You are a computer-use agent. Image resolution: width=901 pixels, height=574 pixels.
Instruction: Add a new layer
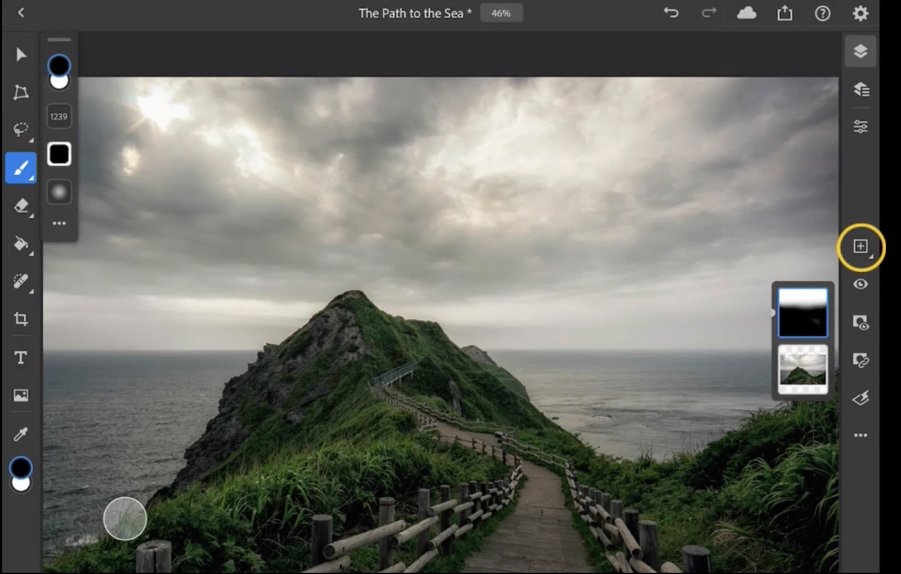pyautogui.click(x=861, y=246)
